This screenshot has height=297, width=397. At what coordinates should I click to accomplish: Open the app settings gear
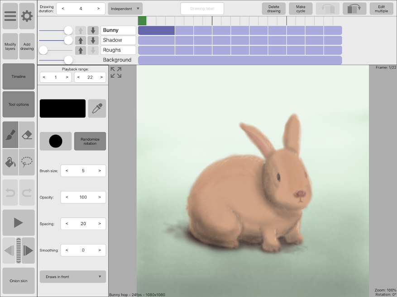pos(27,16)
